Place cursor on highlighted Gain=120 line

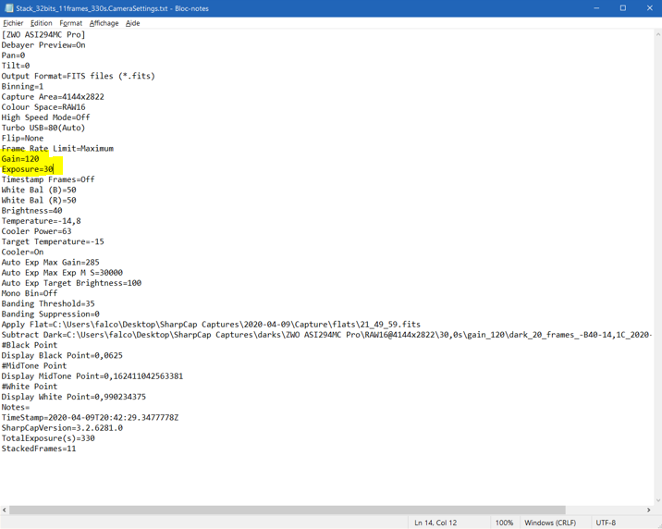click(x=20, y=159)
